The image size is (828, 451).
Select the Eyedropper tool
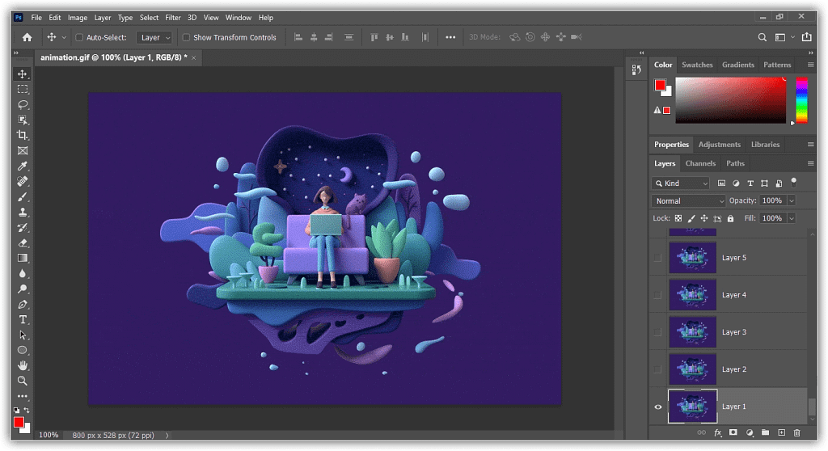click(23, 166)
